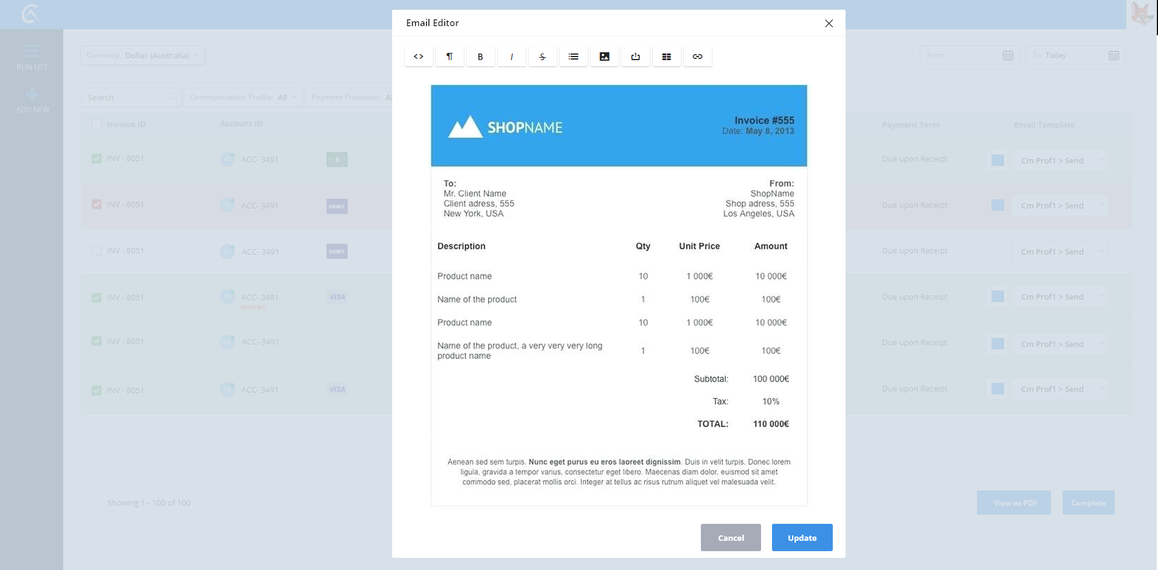1158x570 pixels.
Task: Click the paragraph format icon
Action: pos(449,57)
